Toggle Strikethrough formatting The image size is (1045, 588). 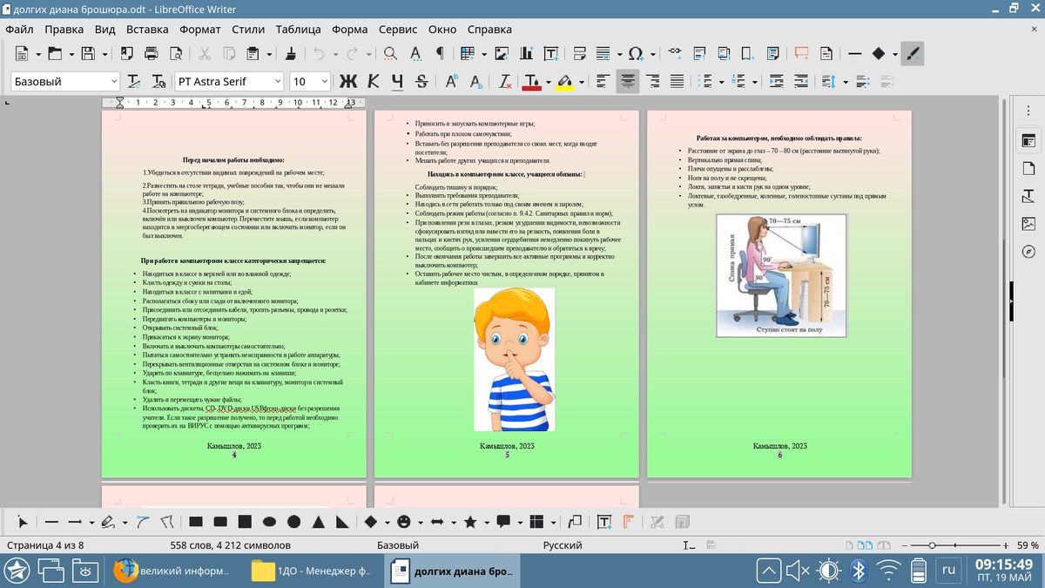click(x=422, y=82)
